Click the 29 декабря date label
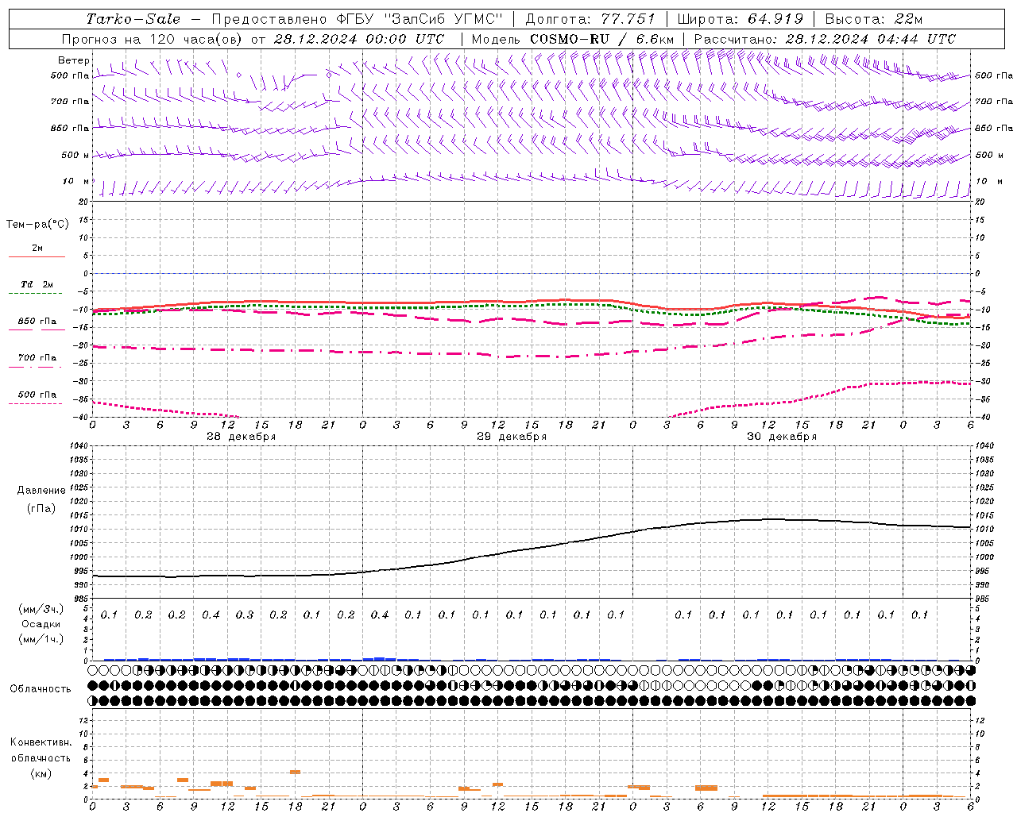The width and height of the screenshot is (1017, 813). [x=512, y=437]
